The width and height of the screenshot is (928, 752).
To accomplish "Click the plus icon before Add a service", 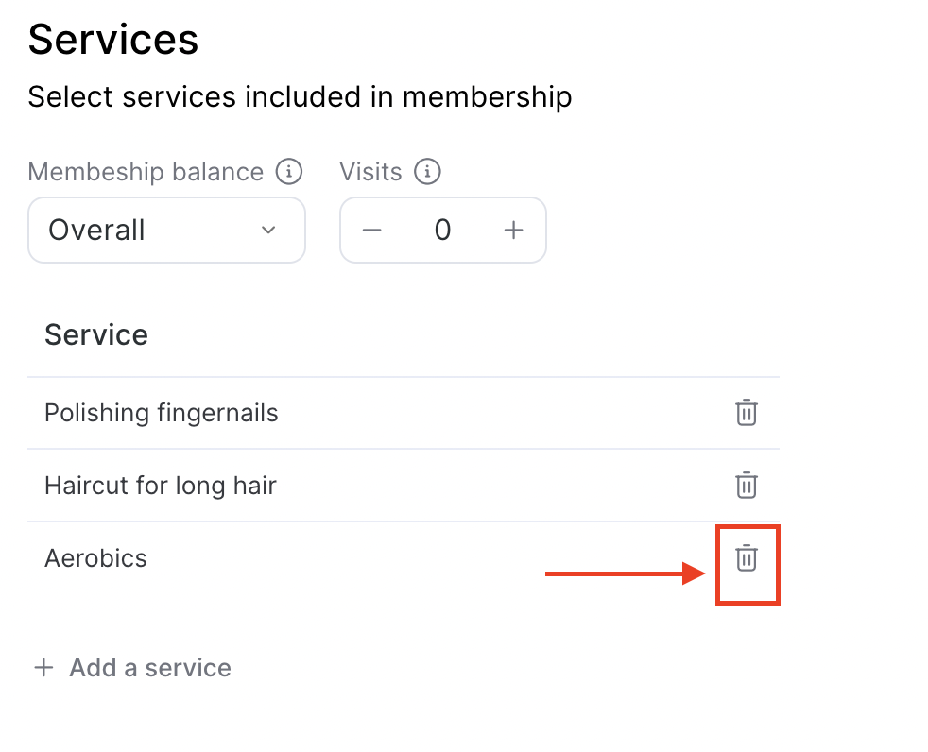I will click(43, 668).
